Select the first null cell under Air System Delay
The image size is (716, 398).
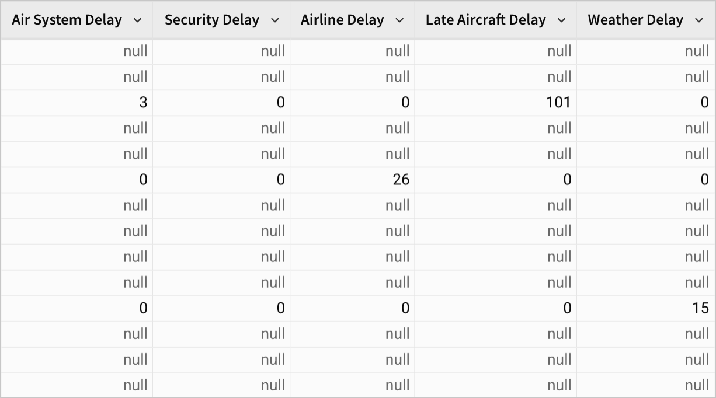click(x=135, y=51)
